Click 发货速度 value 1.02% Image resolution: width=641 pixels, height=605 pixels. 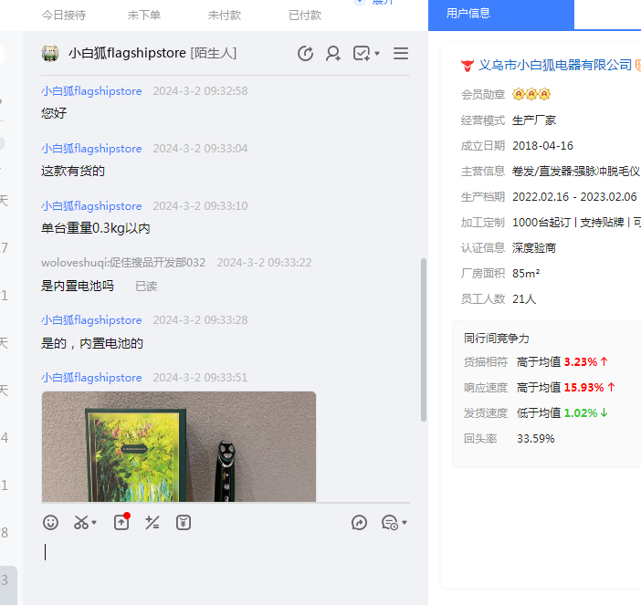(x=581, y=413)
